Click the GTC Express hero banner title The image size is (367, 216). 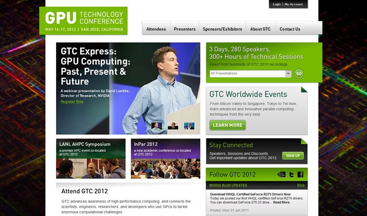coord(95,66)
